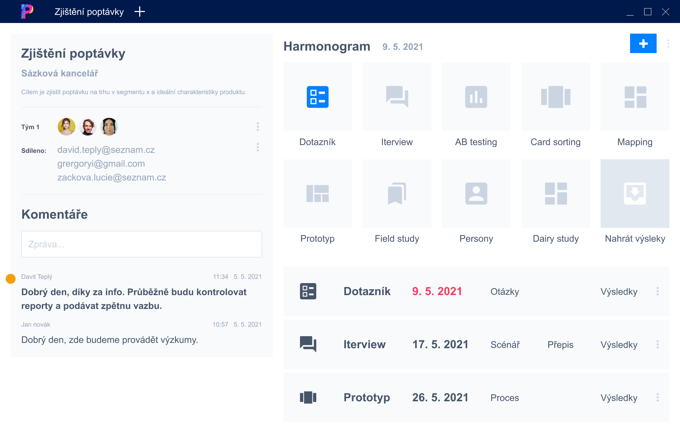Add new tab with plus icon
Viewport: 680px width, 431px height.
pos(140,12)
